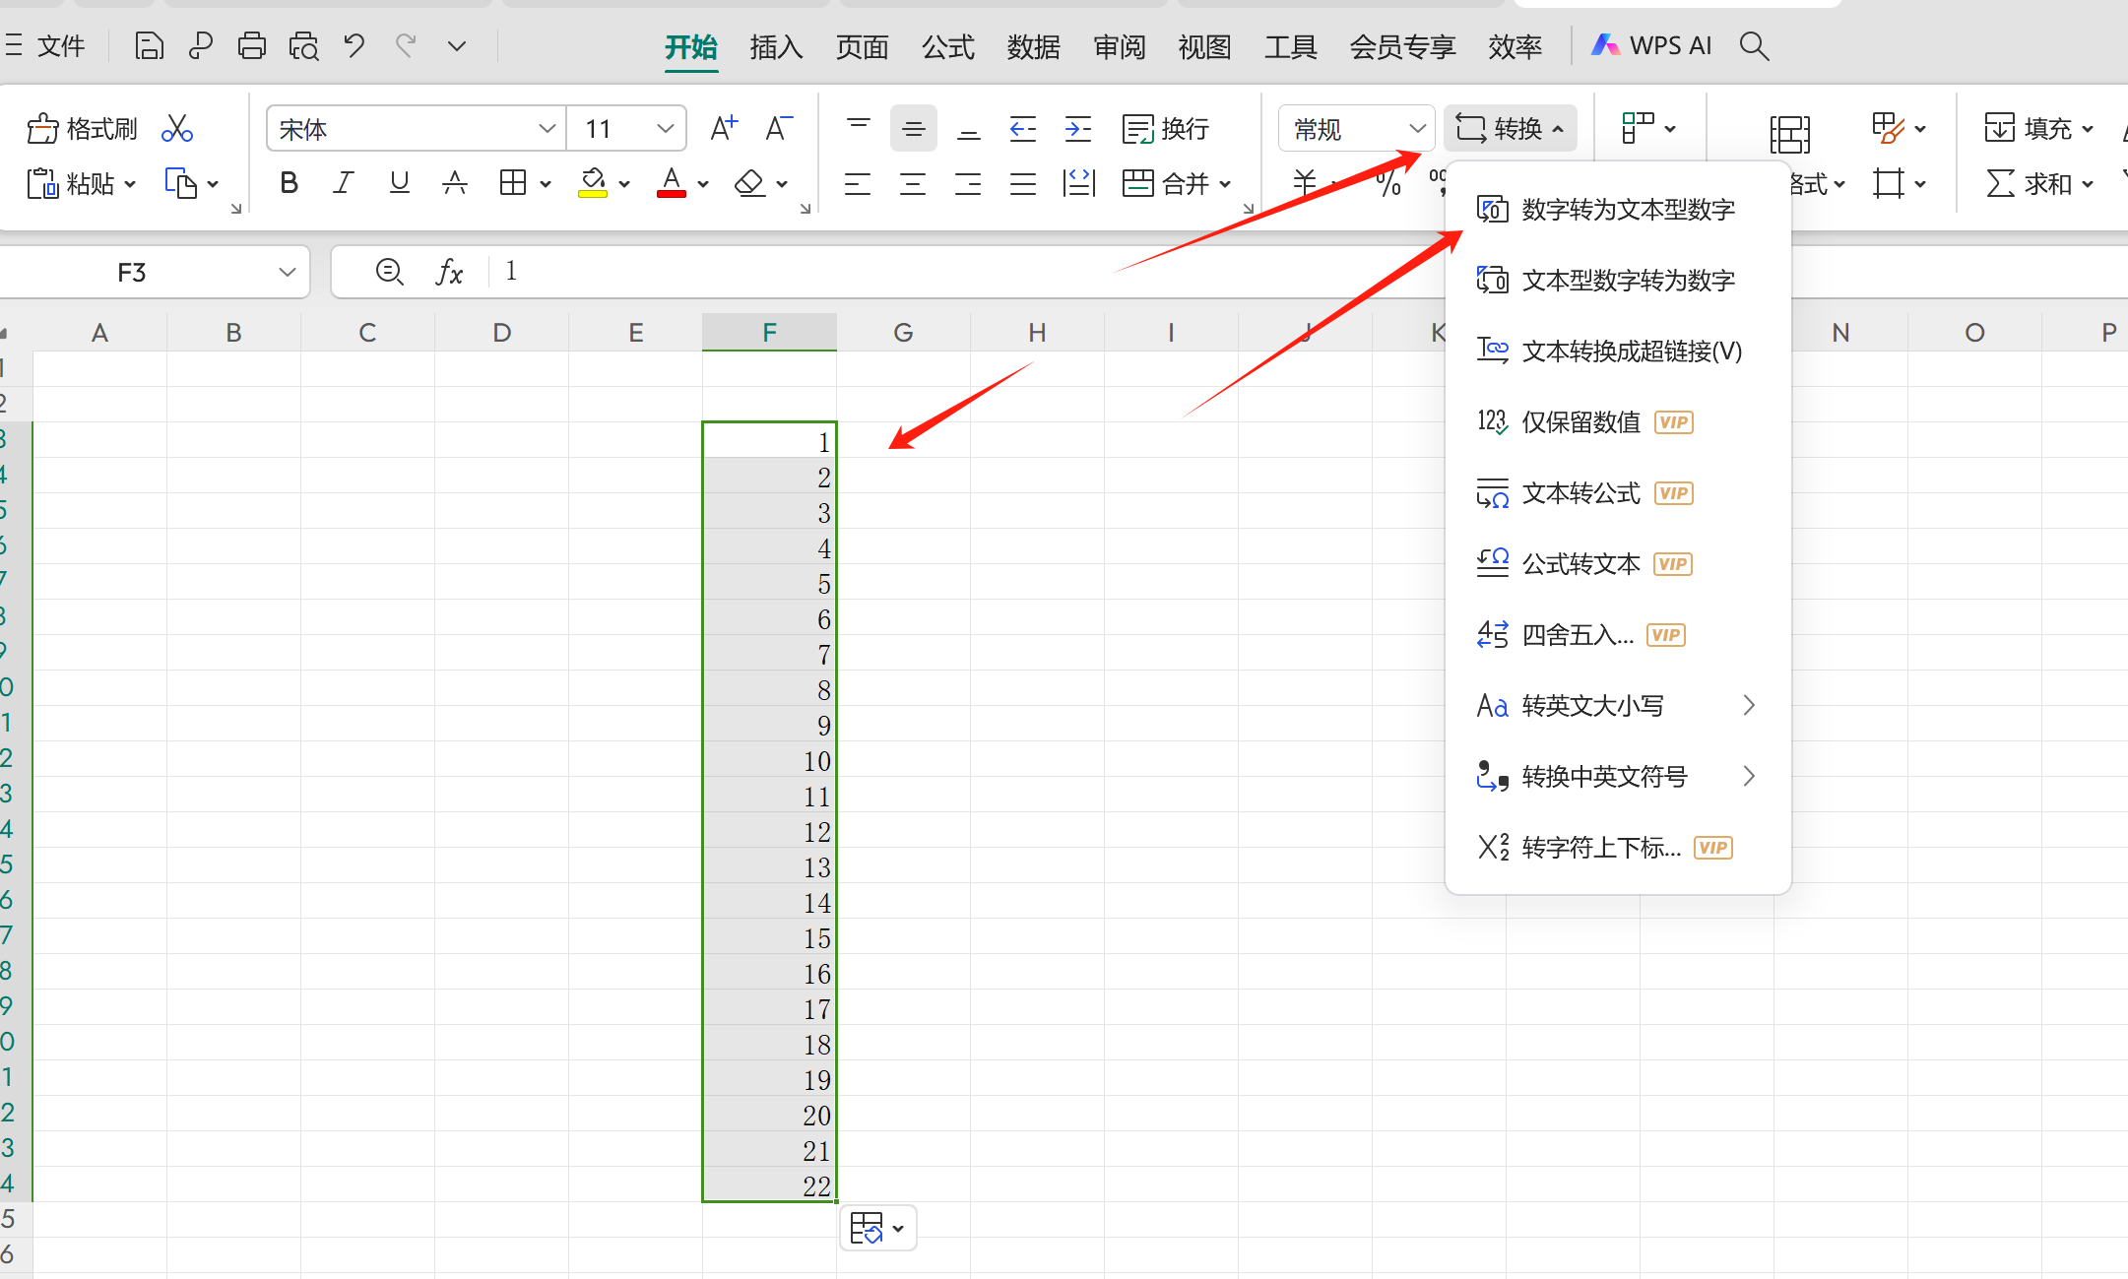Toggle Bold formatting
Screen dimensions: 2128x1279
289,183
